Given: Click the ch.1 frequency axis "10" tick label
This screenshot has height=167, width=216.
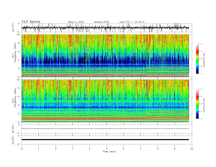Looking at the screenshot, I should pos(19,34).
